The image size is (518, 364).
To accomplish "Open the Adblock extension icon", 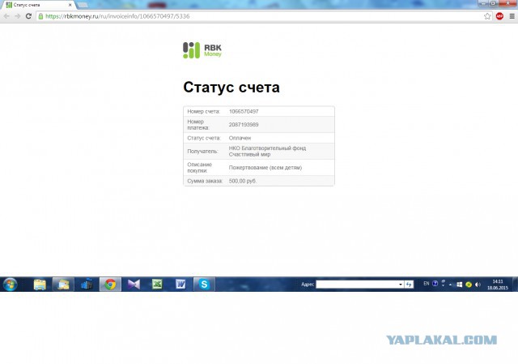I will (x=499, y=16).
